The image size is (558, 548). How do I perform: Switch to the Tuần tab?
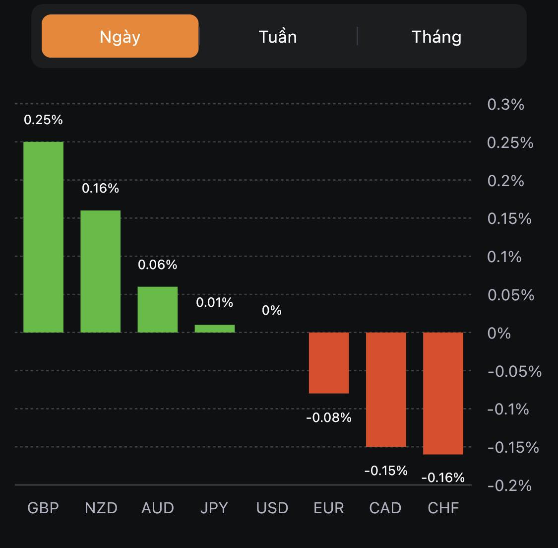click(x=278, y=36)
